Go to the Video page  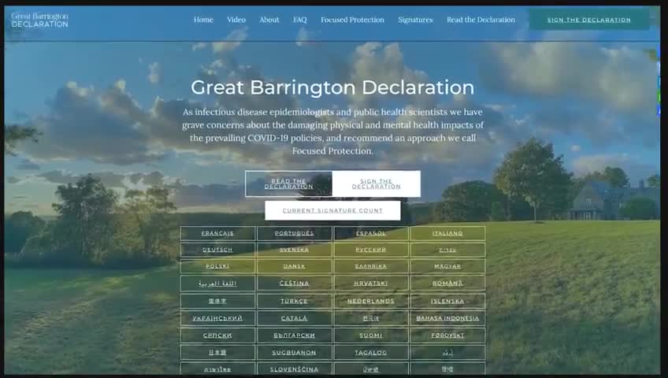236,20
